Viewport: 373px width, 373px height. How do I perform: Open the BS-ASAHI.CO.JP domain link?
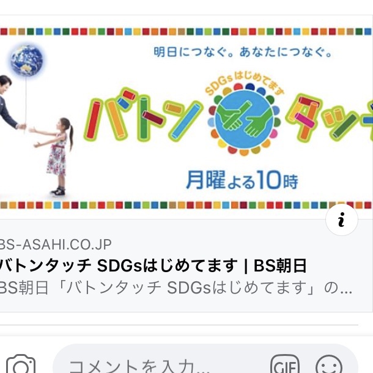coord(56,245)
